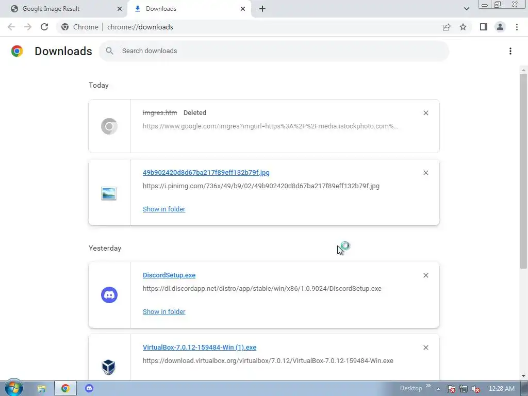This screenshot has width=528, height=396.
Task: Click the VirtualBox cube file icon
Action: [x=108, y=367]
